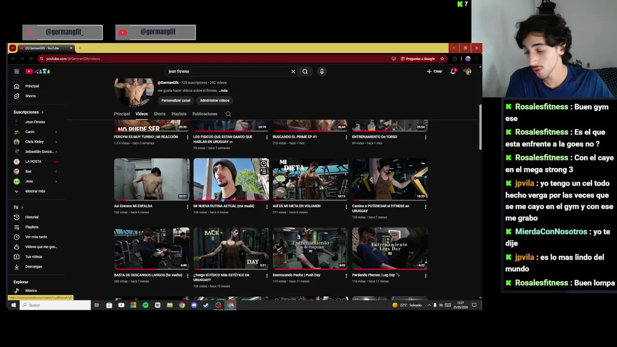The width and height of the screenshot is (617, 347).
Task: Start voice search with microphone icon
Action: (x=322, y=71)
